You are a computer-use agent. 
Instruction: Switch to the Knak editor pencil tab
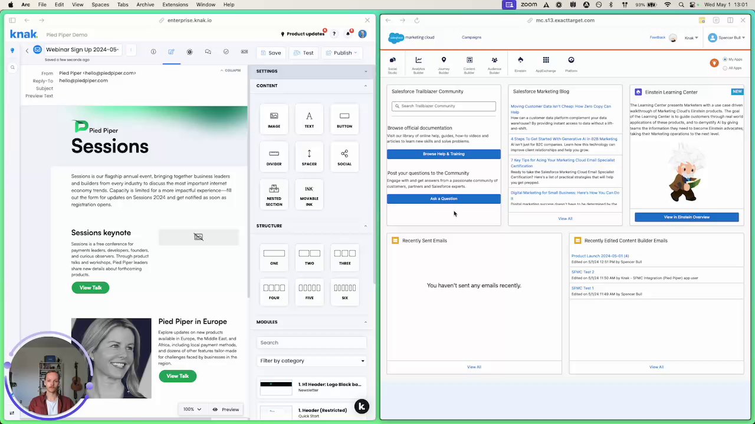[171, 52]
